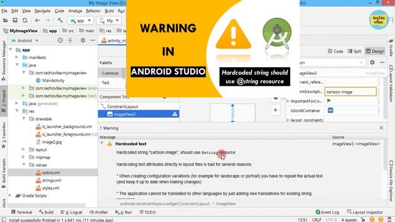Click the locate target icon in Project panel
Image resolution: width=395 pixels, height=222 pixels.
60,40
